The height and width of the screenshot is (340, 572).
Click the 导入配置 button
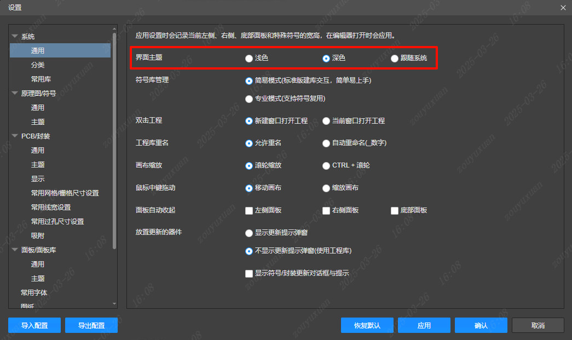(x=34, y=325)
